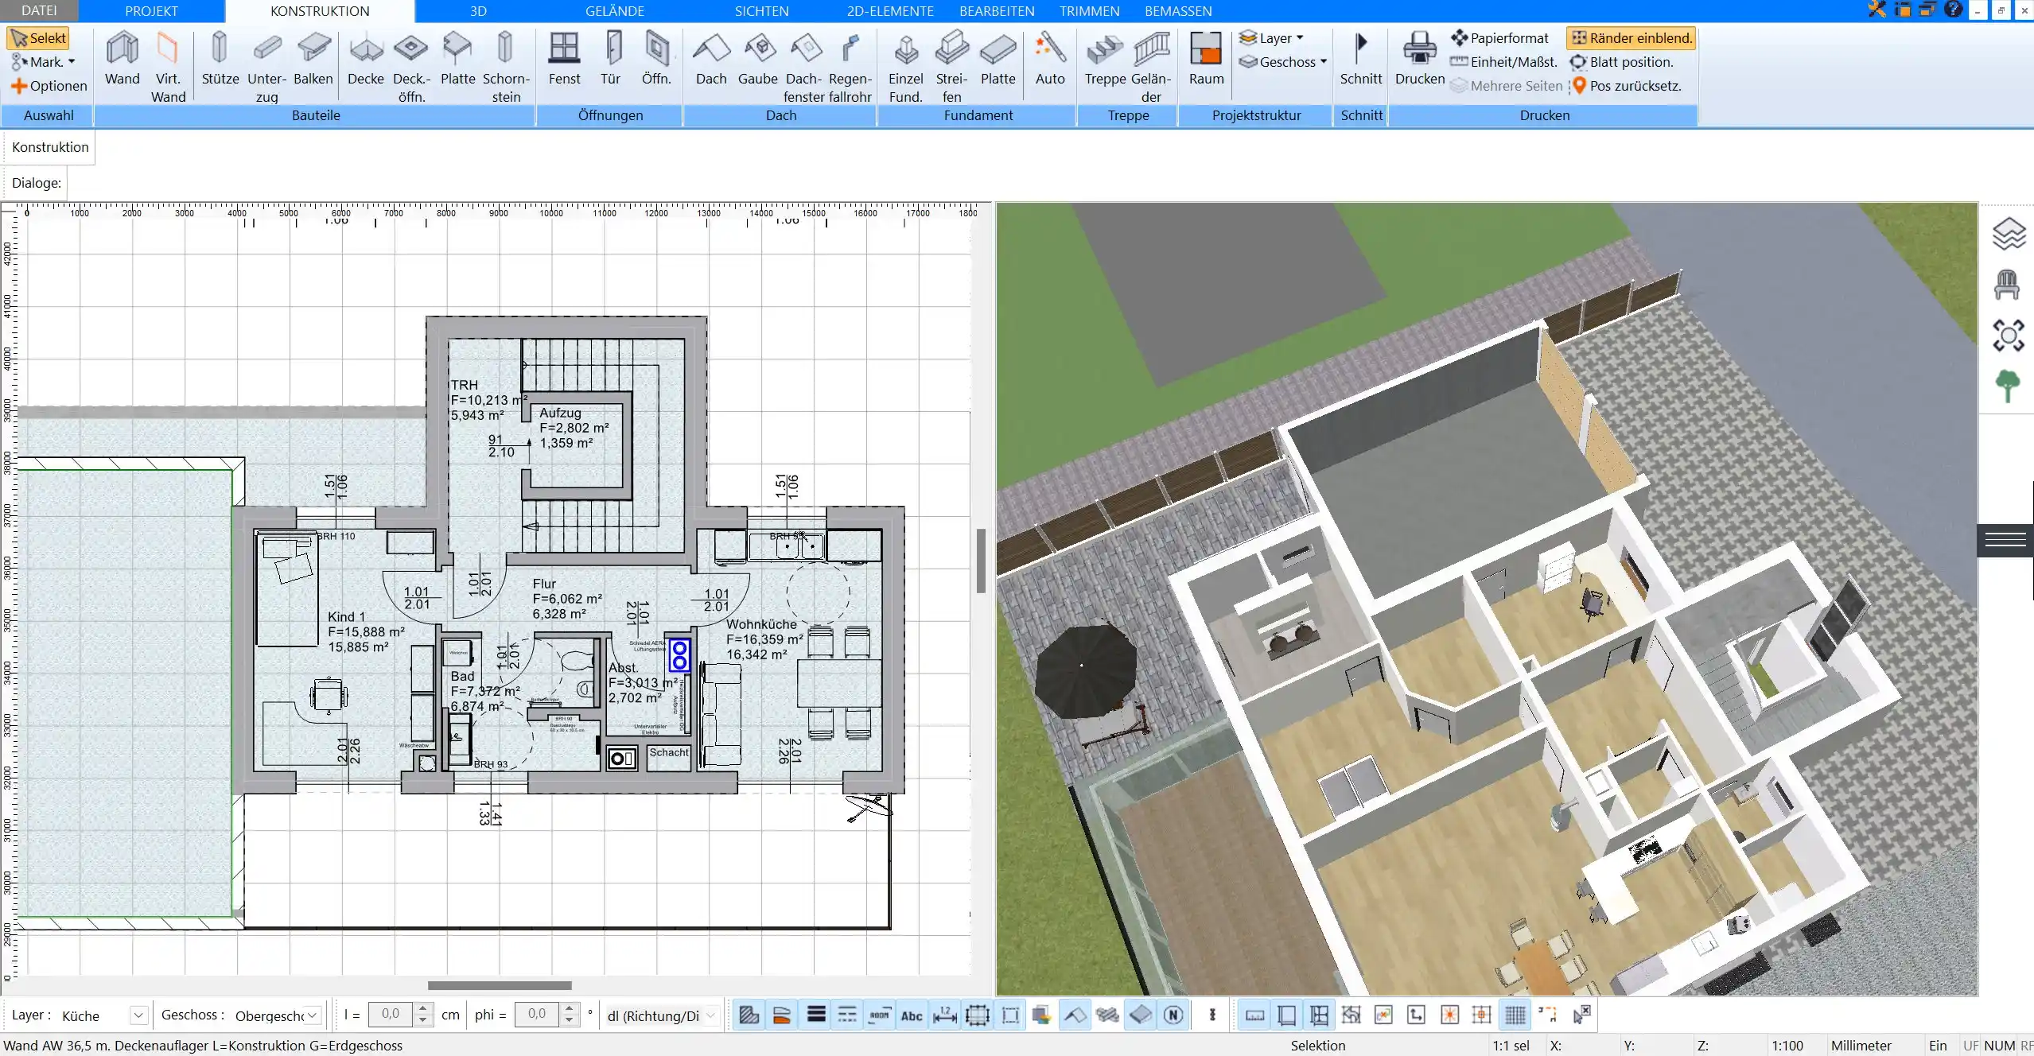Pick the Gaube dormer tool
Viewport: 2034px width, 1056px height.
757,59
